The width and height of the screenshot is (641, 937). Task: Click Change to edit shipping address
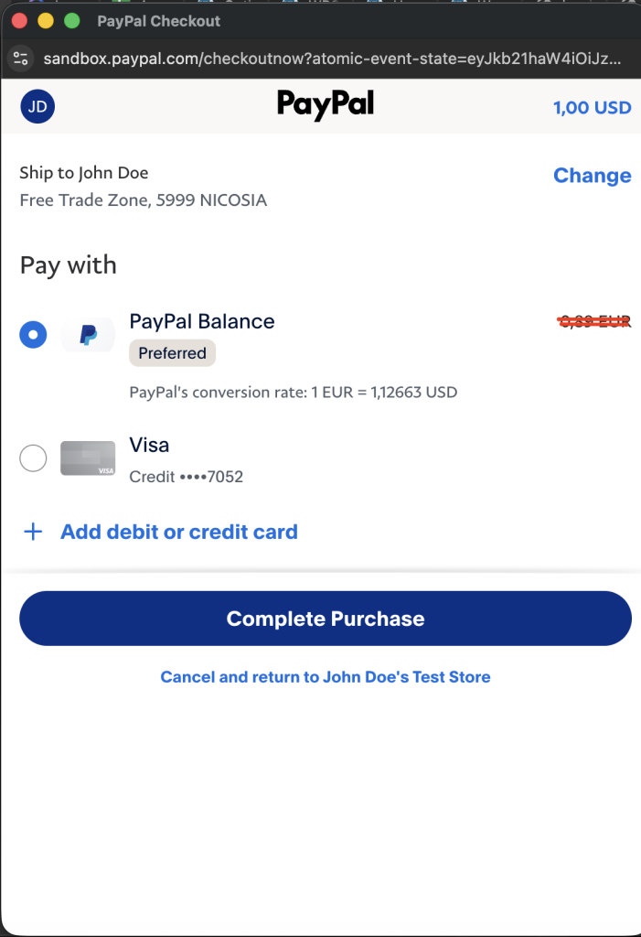(592, 176)
